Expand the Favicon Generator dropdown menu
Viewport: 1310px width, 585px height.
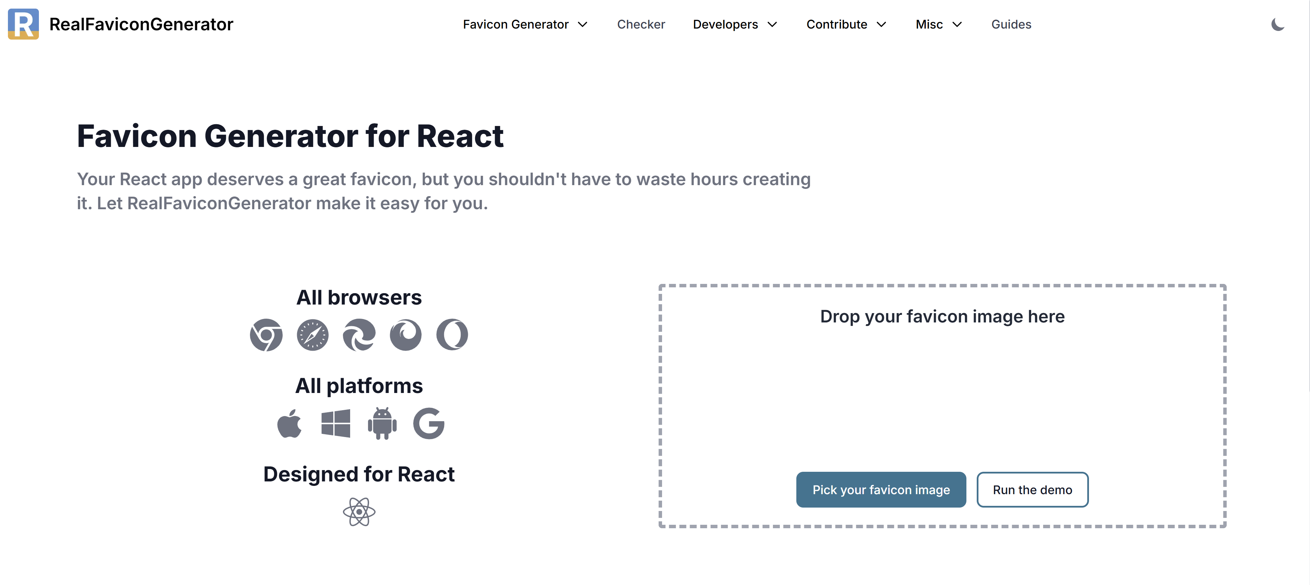[x=525, y=24]
